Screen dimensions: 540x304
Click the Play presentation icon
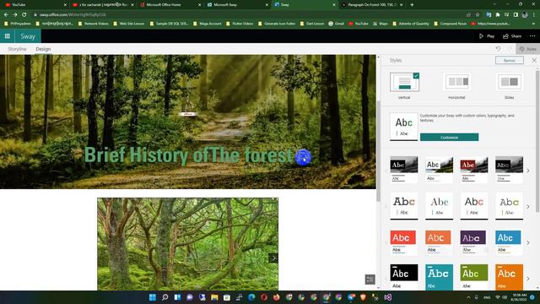(481, 36)
